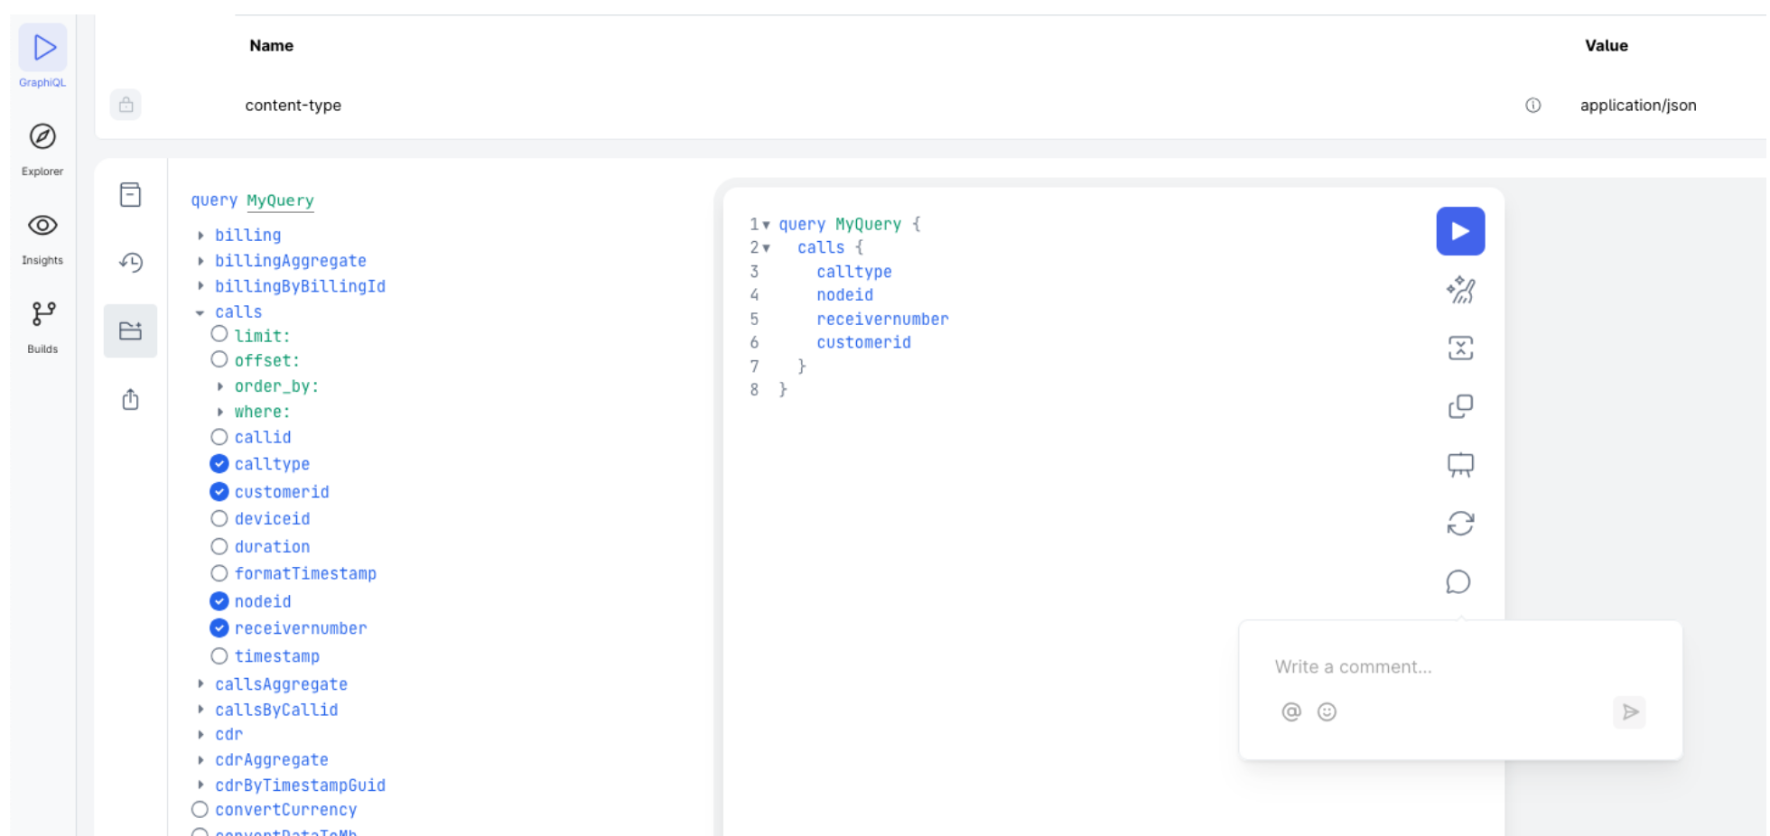Click the lock icon beside content-type
The image size is (1770, 836).
[126, 105]
